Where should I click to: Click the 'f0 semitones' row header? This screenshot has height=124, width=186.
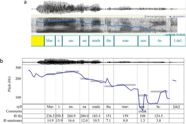(13, 121)
